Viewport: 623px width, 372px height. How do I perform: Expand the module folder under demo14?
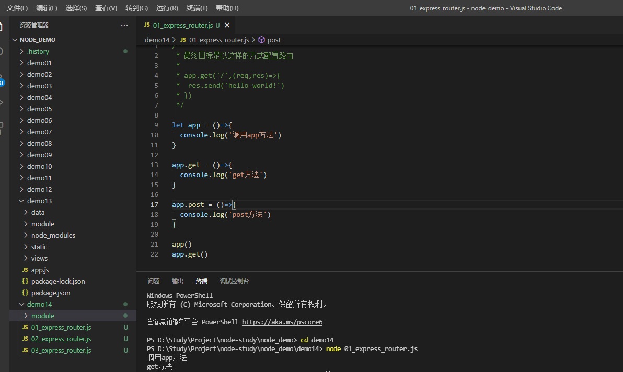(x=26, y=316)
